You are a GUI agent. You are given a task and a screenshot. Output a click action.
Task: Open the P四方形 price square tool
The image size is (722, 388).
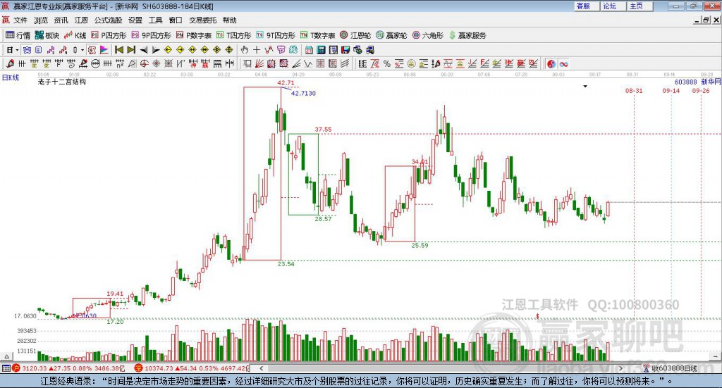coord(109,35)
